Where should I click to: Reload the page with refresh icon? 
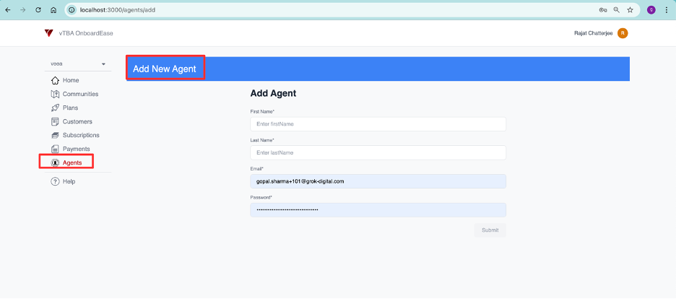[38, 10]
